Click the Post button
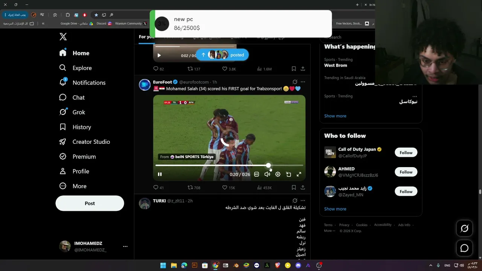The image size is (482, 271). pyautogui.click(x=90, y=203)
